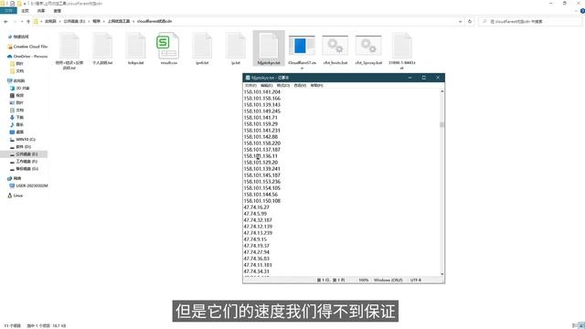Open recent locations dropdown beside navigation arrows
The image size is (585, 329).
click(x=22, y=22)
